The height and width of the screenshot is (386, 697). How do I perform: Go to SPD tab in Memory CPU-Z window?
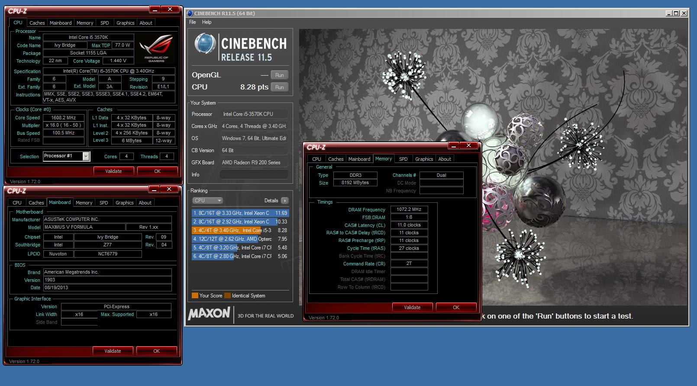point(403,159)
